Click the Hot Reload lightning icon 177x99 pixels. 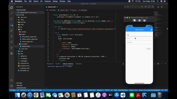(x=142, y=7)
